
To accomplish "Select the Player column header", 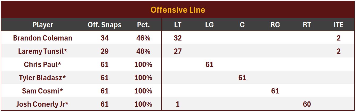I will 43,25.
